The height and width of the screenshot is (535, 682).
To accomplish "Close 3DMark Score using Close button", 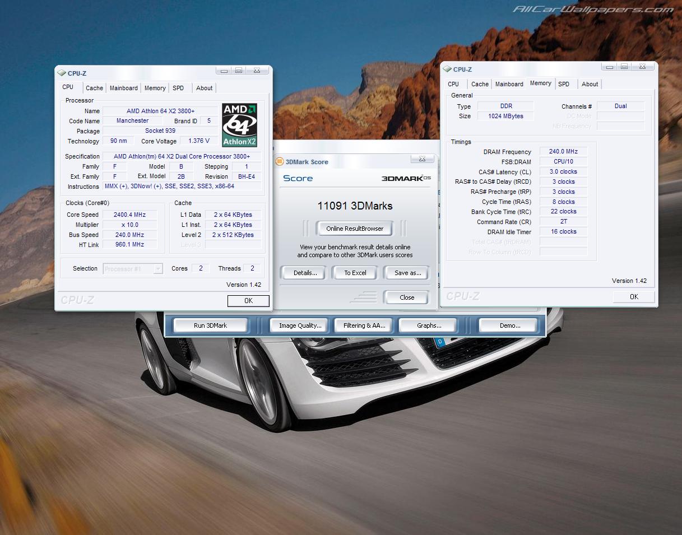I will (x=407, y=297).
